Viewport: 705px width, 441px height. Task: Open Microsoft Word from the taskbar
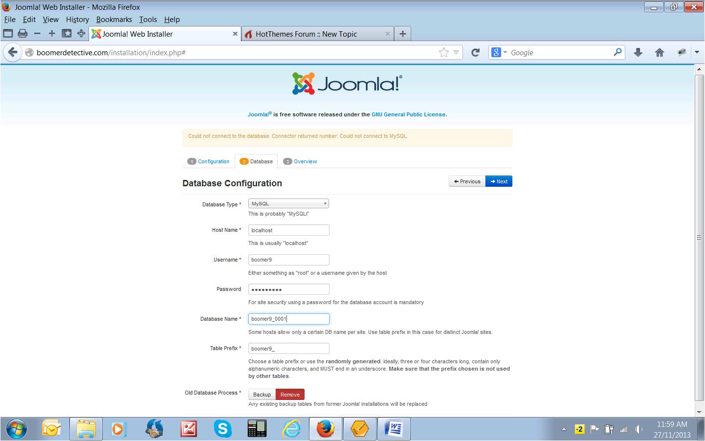point(394,429)
